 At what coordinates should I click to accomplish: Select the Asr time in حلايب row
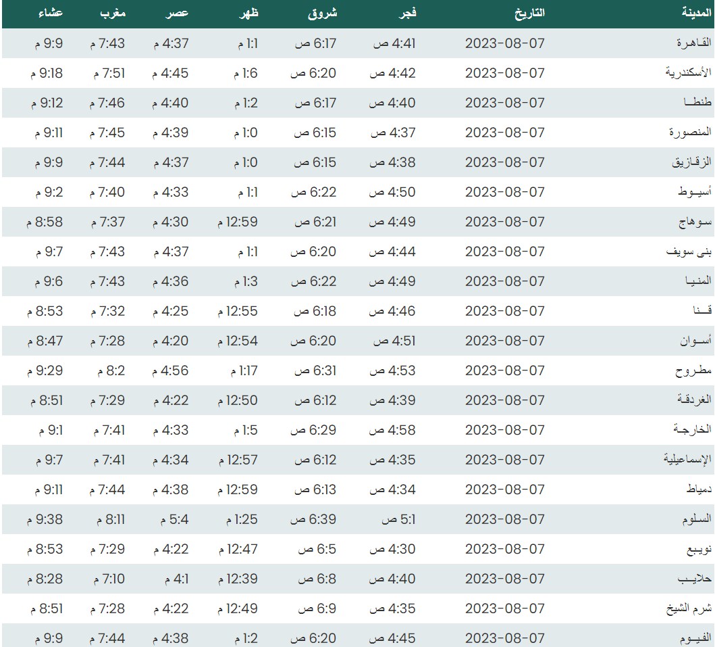pyautogui.click(x=176, y=579)
